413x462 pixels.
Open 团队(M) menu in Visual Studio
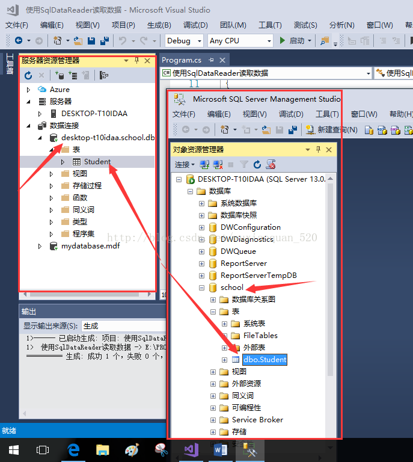coord(233,25)
